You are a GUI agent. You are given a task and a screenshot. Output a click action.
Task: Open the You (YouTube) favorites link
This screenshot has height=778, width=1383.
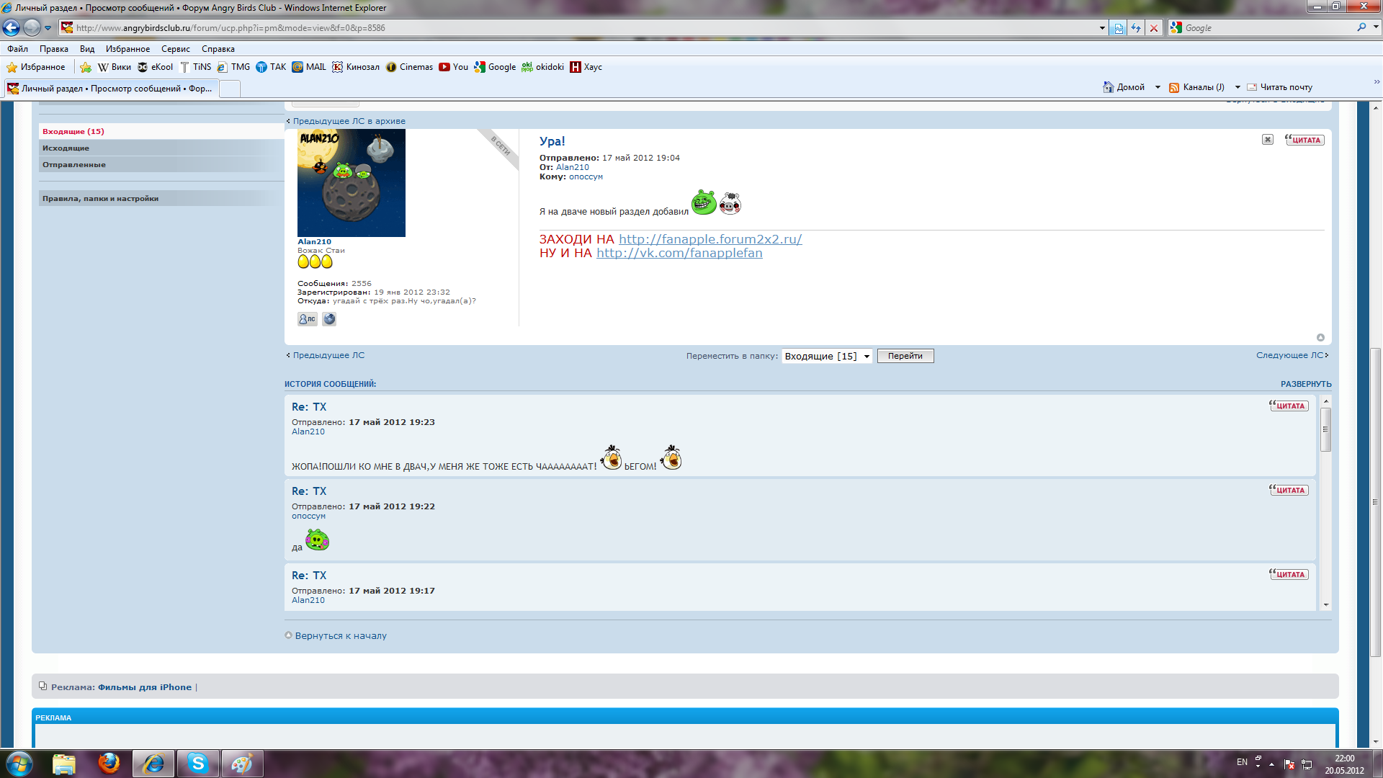[454, 67]
